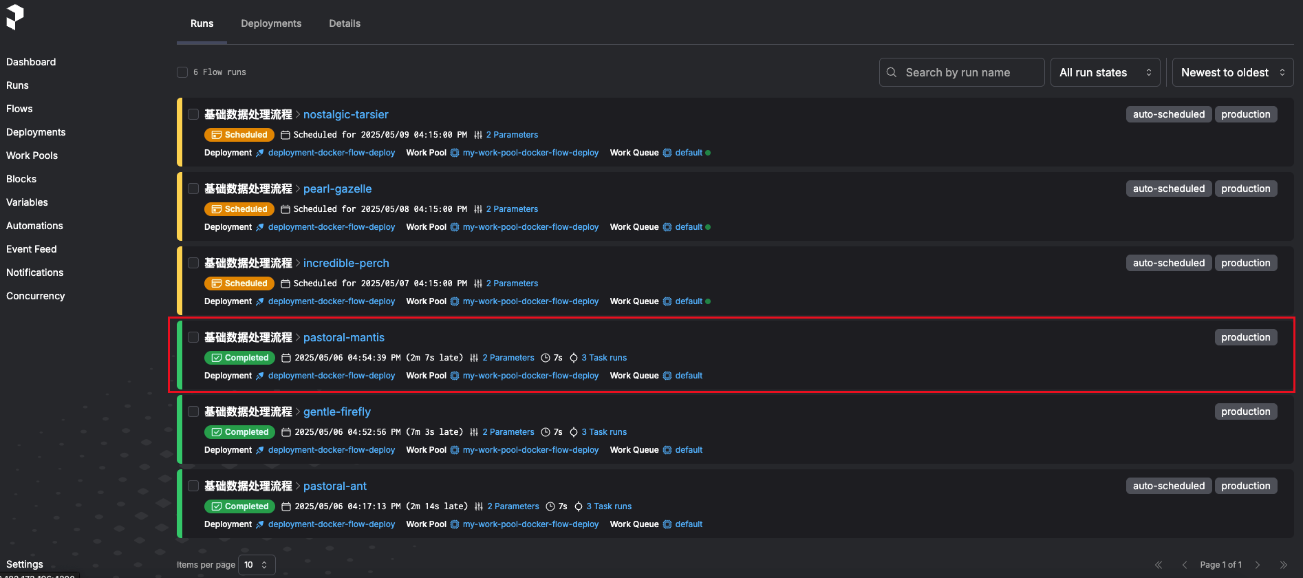Open Work Pools in the sidebar

(32, 156)
